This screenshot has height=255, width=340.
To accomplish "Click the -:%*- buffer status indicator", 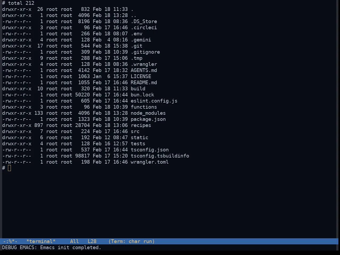I will tap(10, 241).
